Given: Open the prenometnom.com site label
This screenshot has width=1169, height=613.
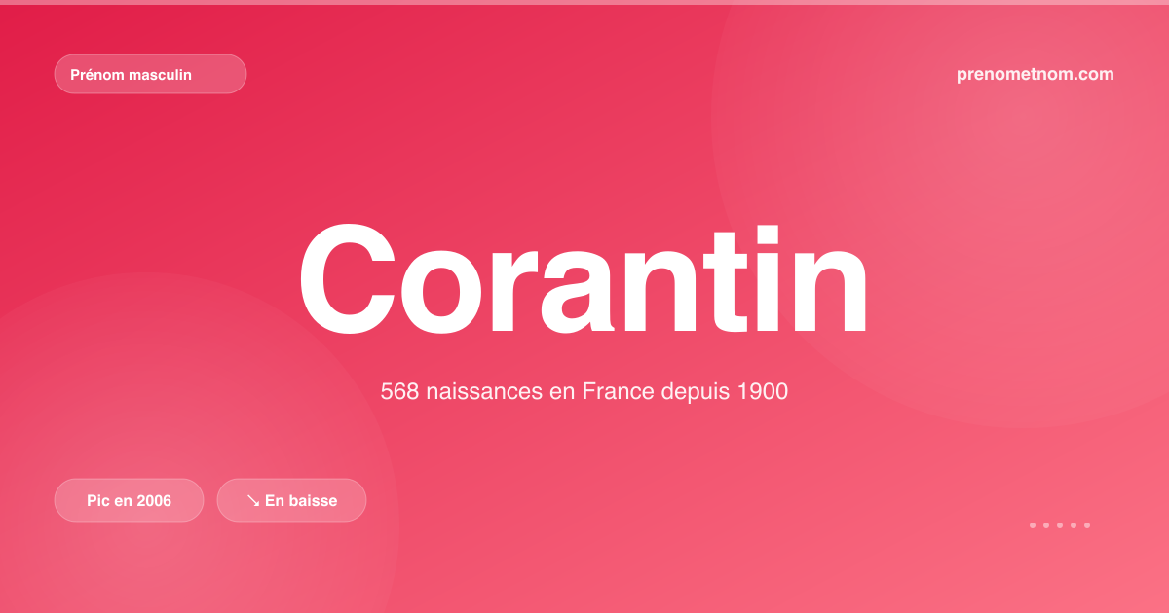Looking at the screenshot, I should point(1036,74).
